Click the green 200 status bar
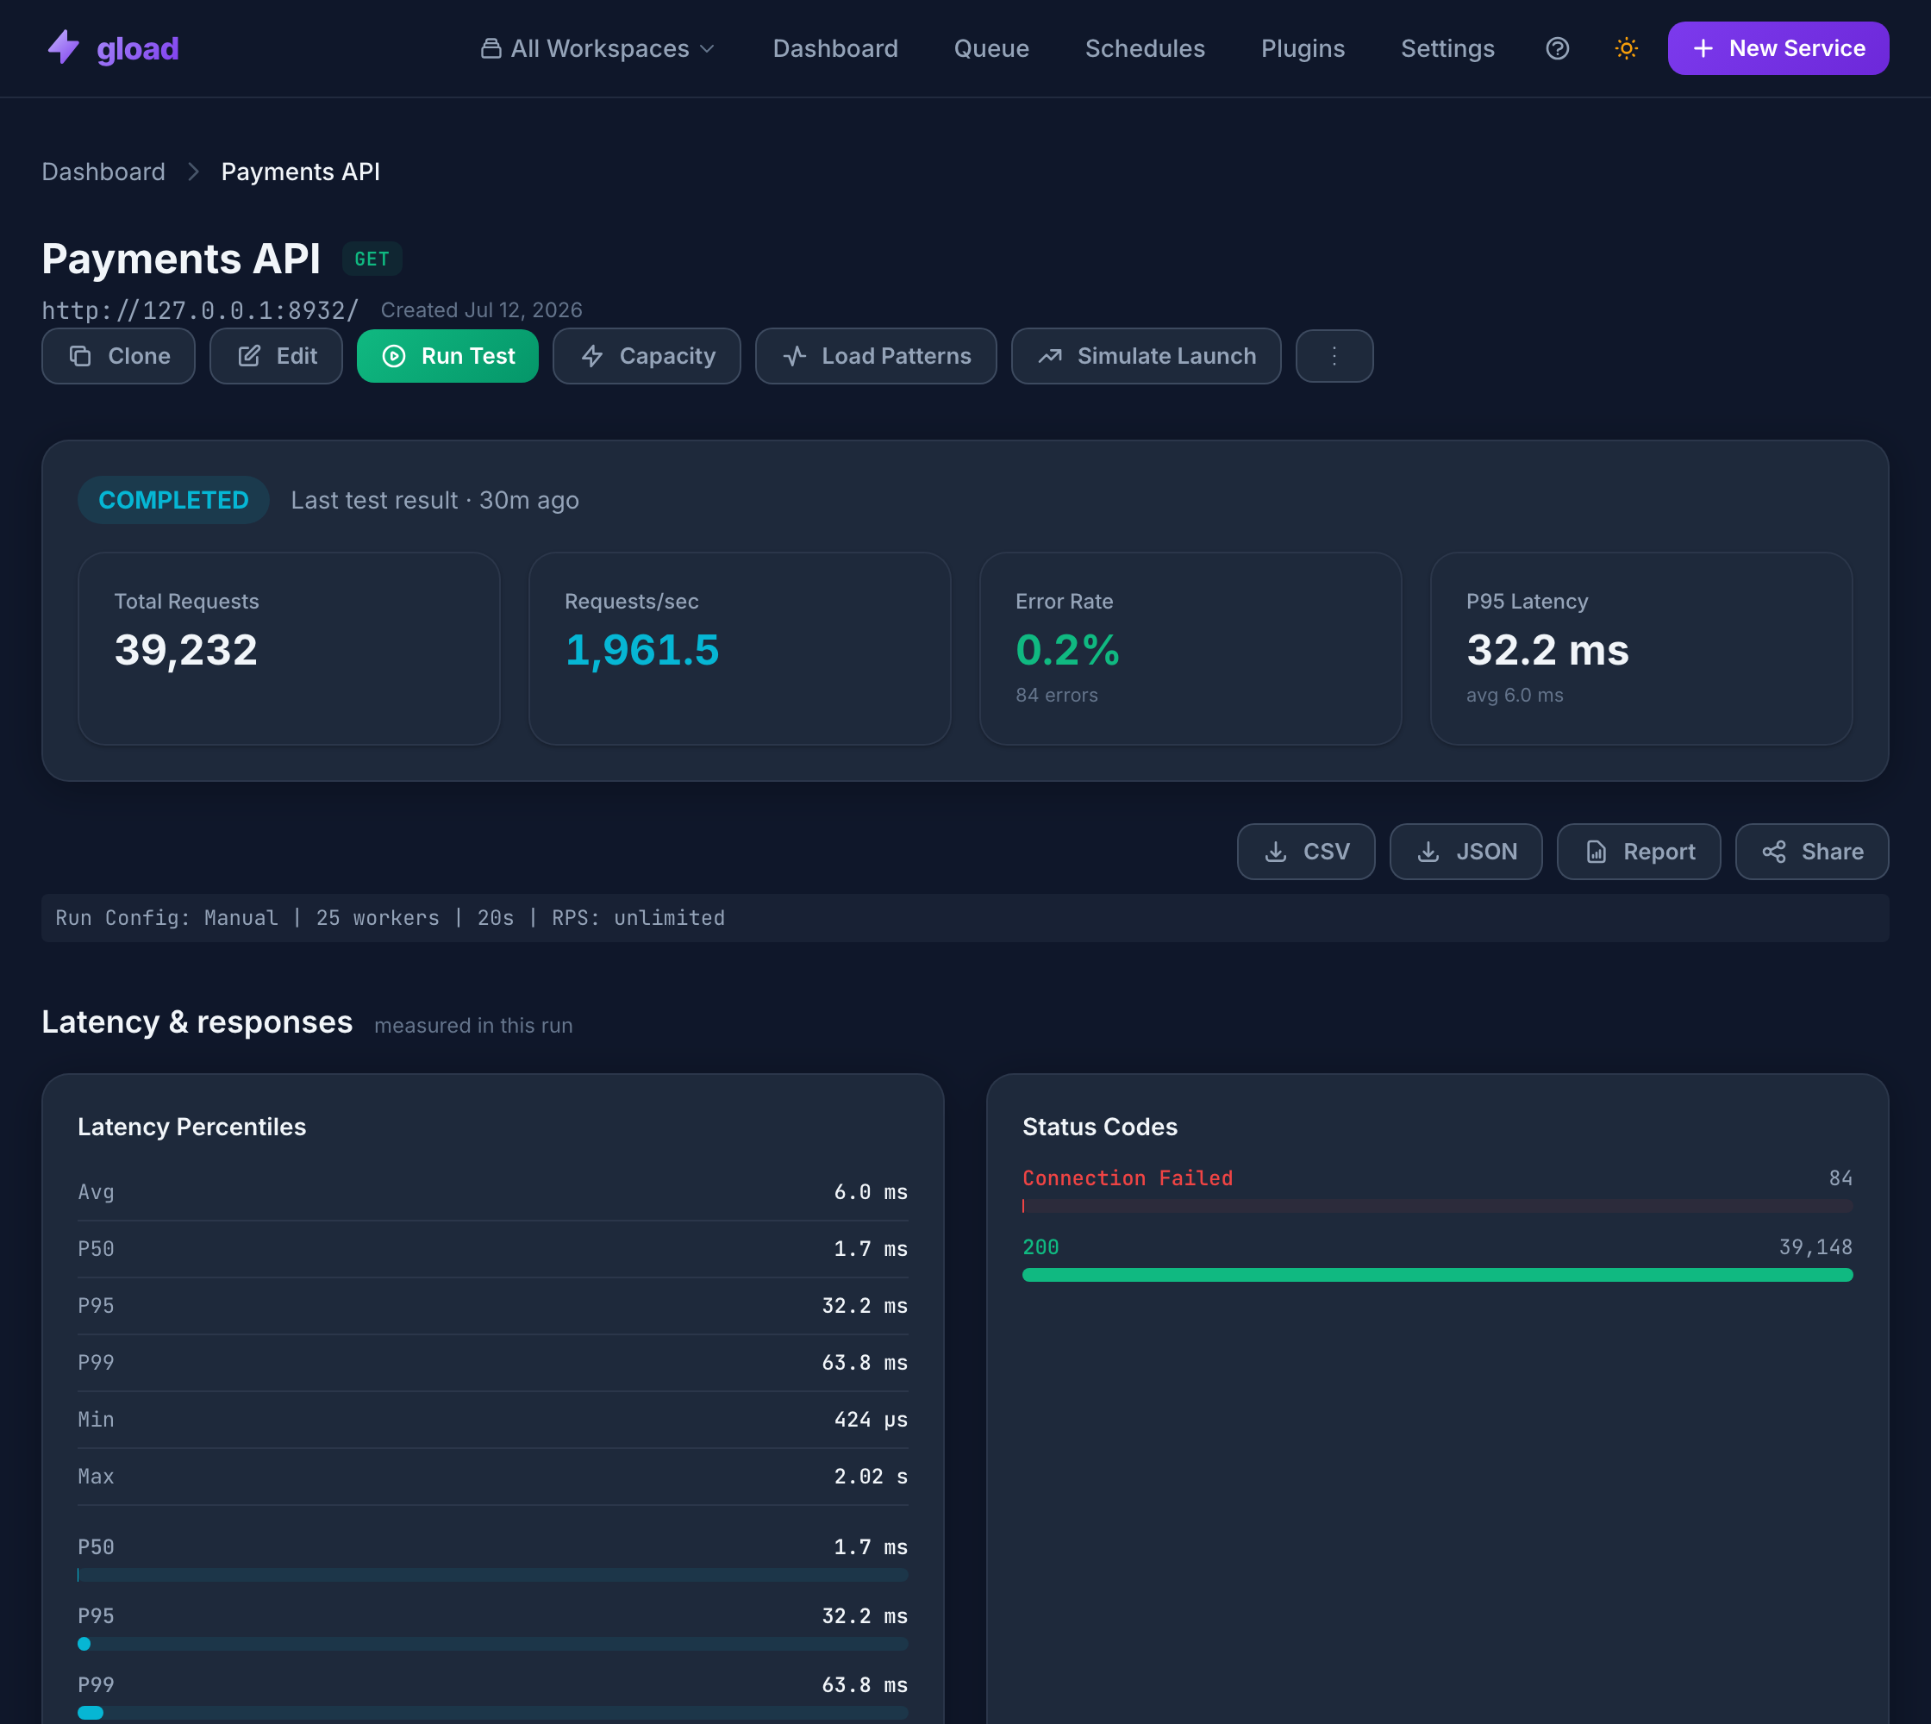This screenshot has height=1724, width=1931. (x=1437, y=1275)
